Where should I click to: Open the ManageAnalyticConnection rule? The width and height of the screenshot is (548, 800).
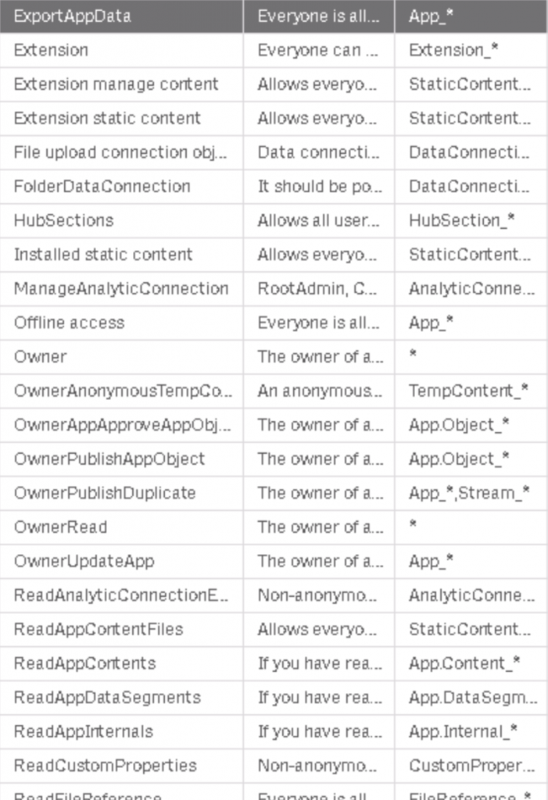click(x=121, y=288)
